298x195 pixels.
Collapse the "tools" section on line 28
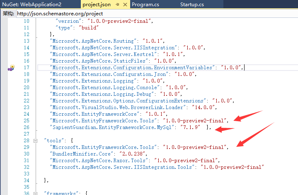click(35, 141)
